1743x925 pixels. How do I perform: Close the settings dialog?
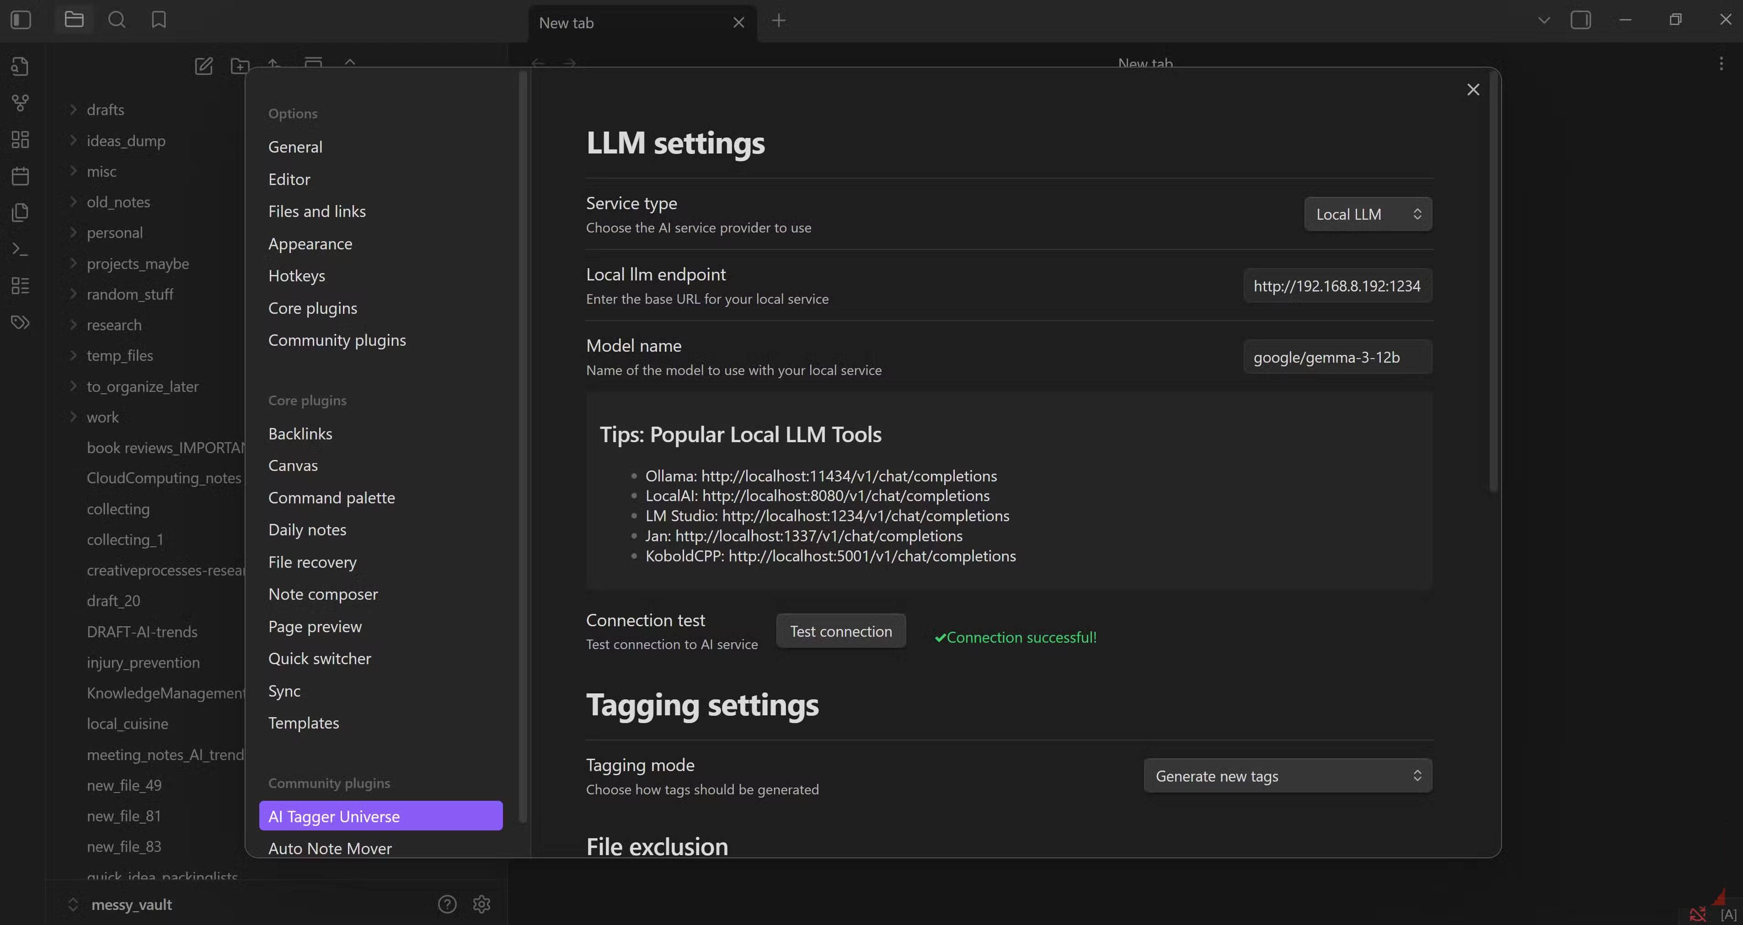coord(1472,90)
